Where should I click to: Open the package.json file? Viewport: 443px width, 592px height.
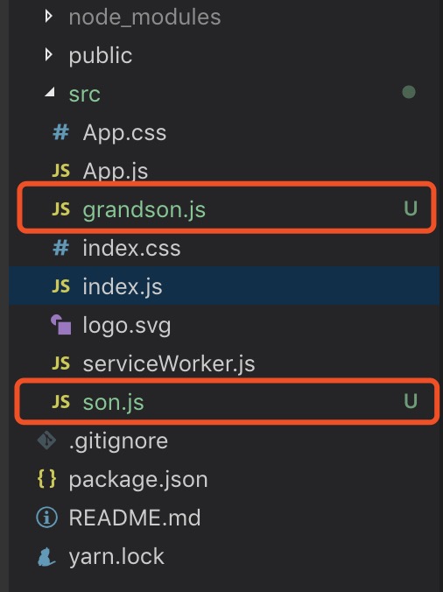point(138,480)
